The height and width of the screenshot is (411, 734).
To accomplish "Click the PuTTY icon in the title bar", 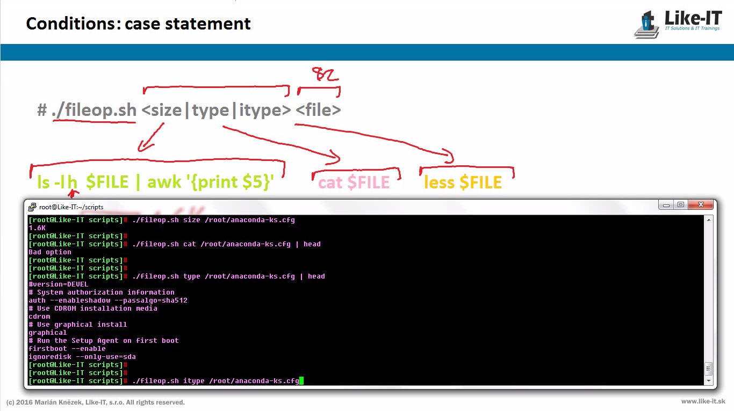I will (32, 207).
